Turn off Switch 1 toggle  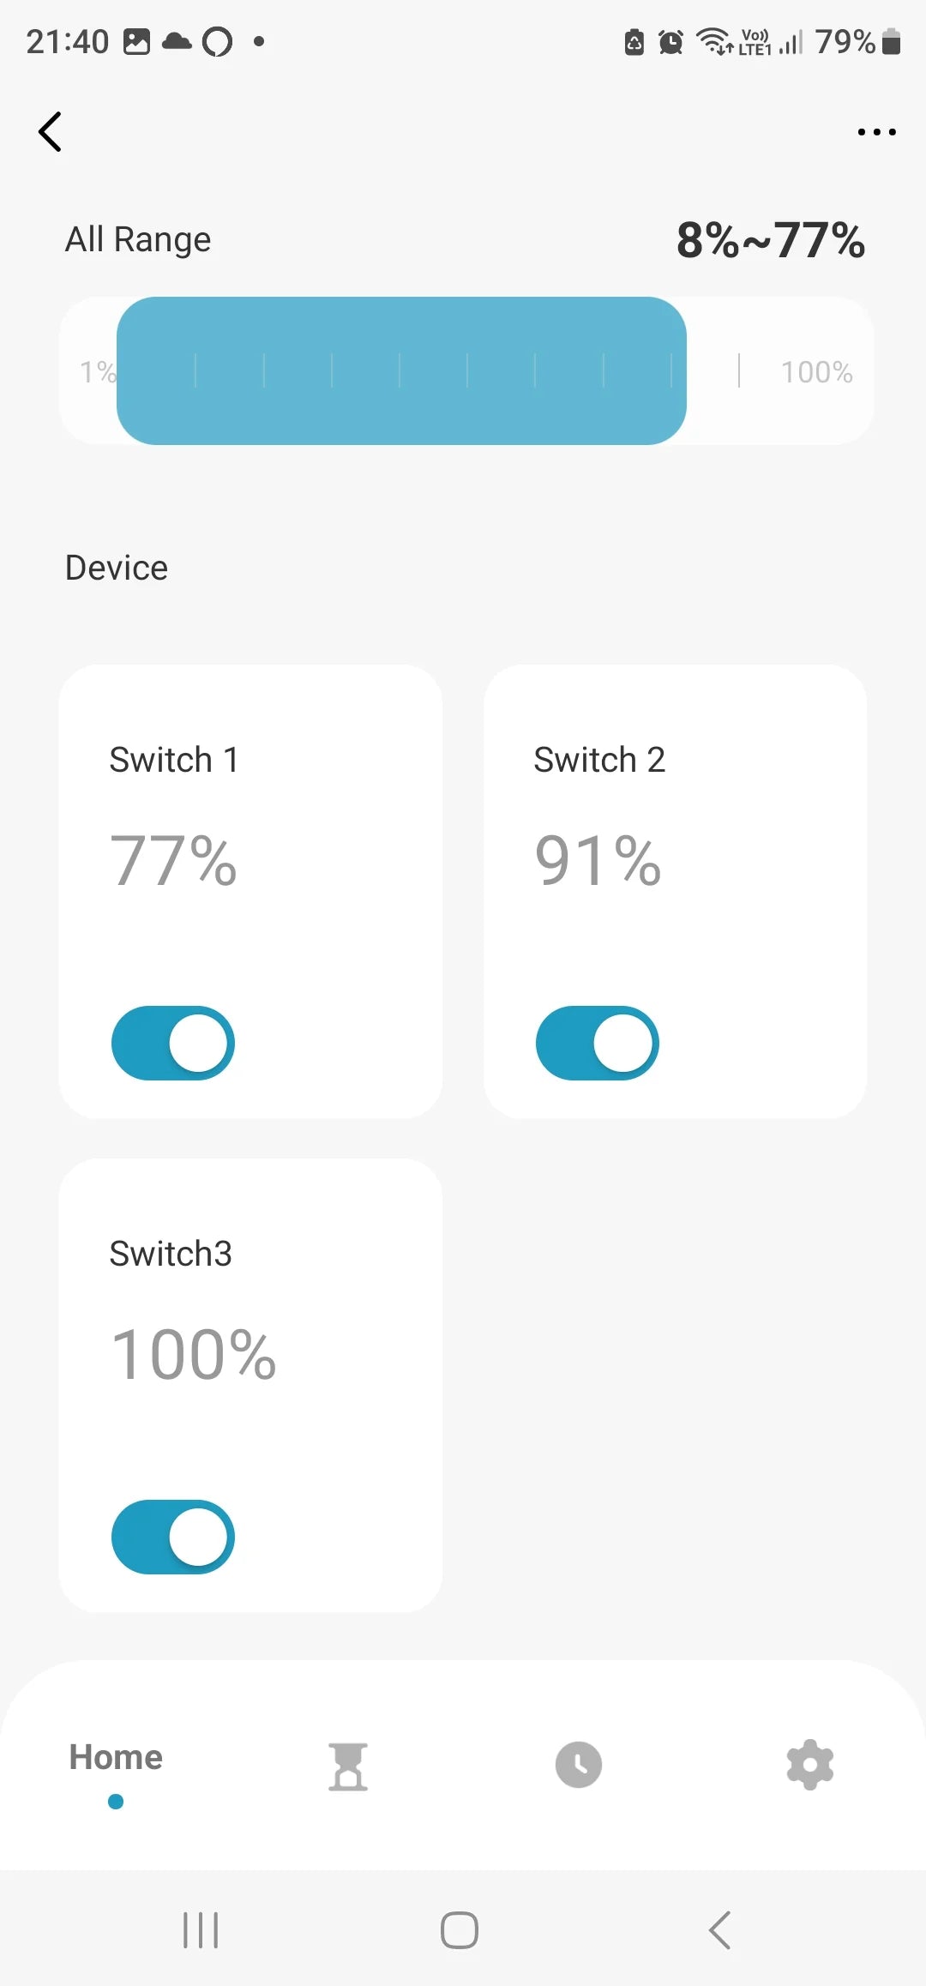tap(173, 1043)
